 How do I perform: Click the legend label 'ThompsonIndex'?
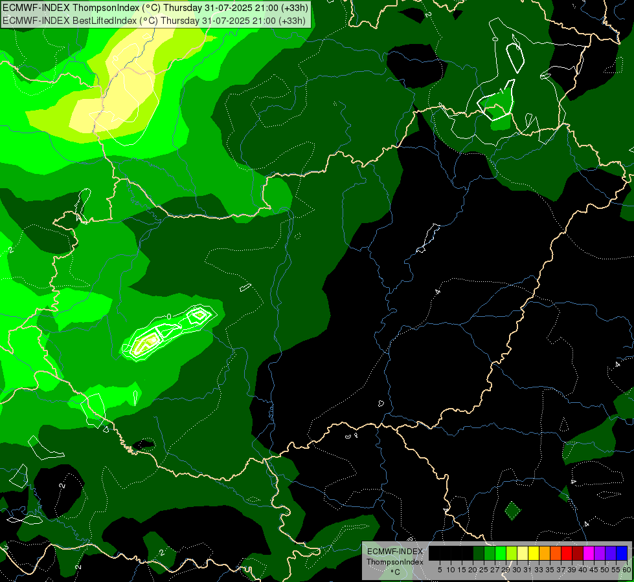click(x=394, y=562)
